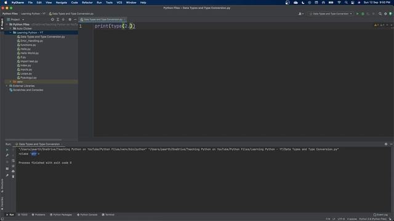The height and width of the screenshot is (221, 394).
Task: Toggle Soft-Wrap in Run console
Action: (13, 161)
